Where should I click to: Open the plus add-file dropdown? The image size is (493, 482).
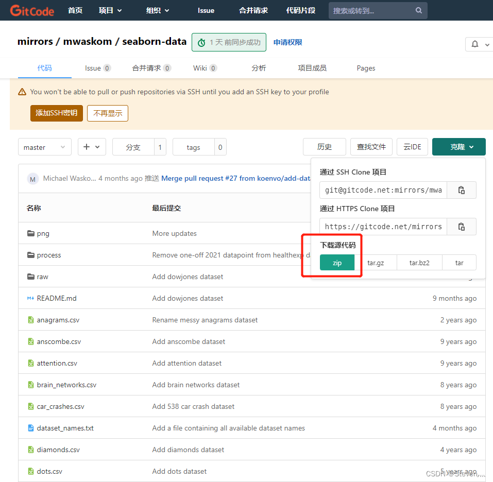[x=92, y=147]
